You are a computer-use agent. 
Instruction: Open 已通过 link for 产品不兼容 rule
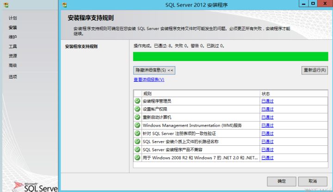point(267,149)
